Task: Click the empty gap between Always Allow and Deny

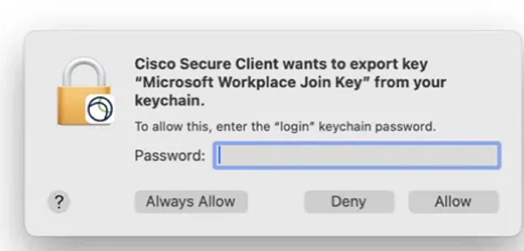Action: pyautogui.click(x=276, y=201)
